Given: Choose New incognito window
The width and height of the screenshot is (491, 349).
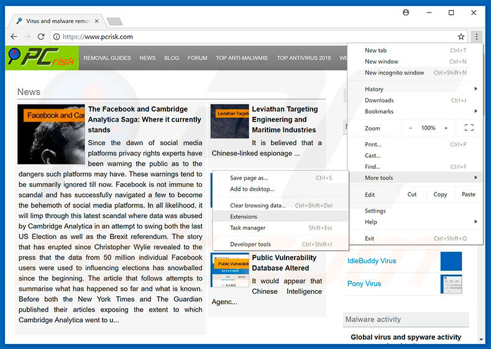Looking at the screenshot, I should pos(394,73).
